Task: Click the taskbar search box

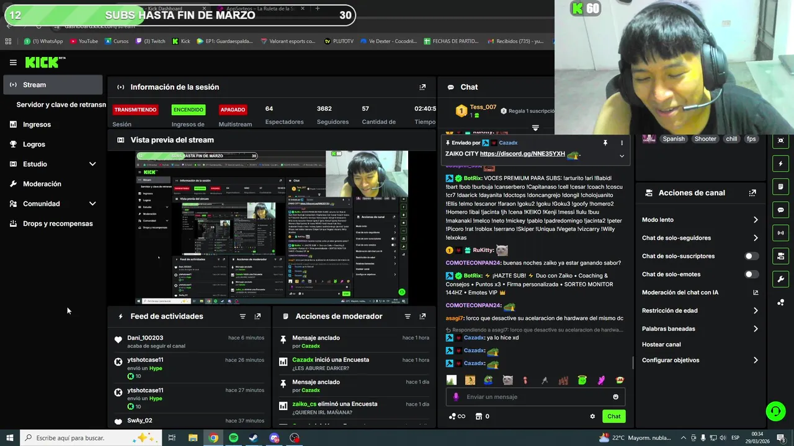Action: (x=91, y=438)
